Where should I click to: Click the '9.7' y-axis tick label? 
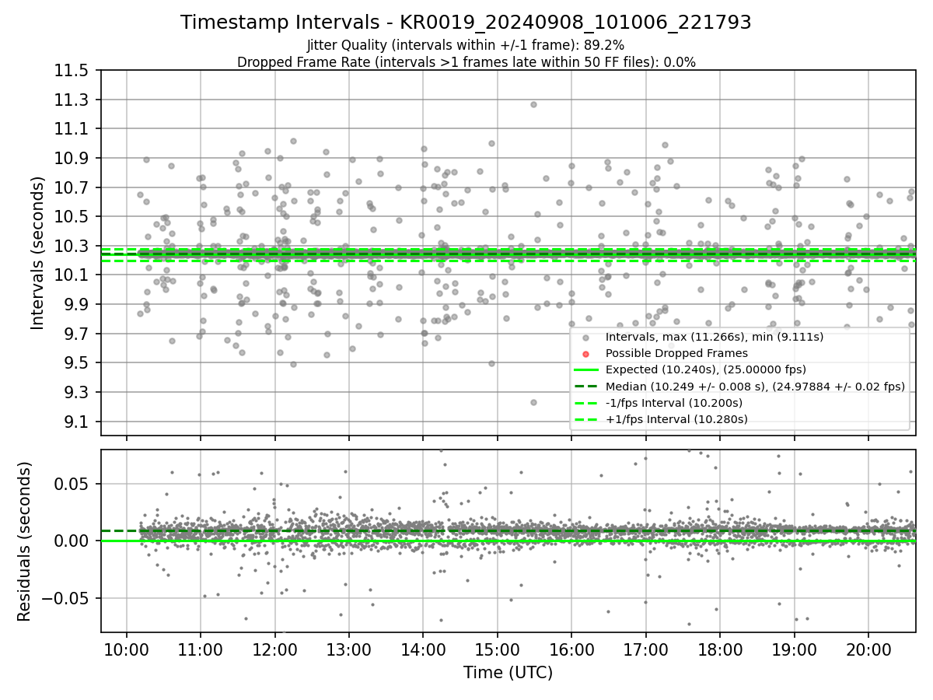[x=77, y=334]
